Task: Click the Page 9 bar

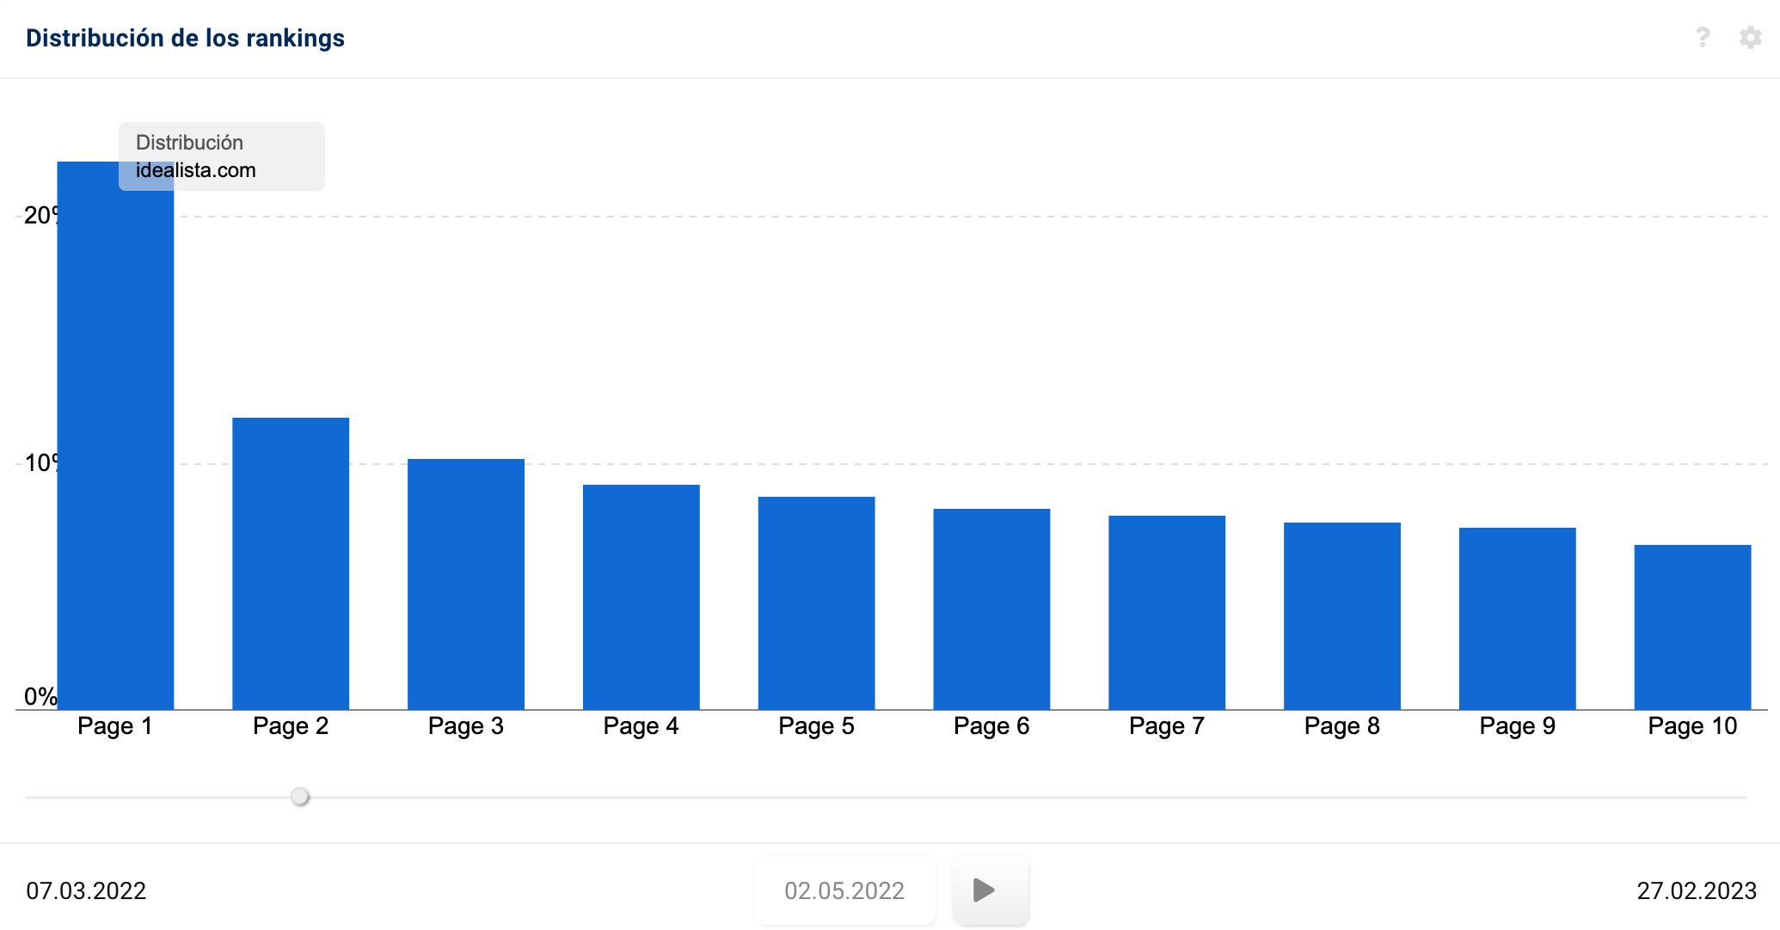Action: (1518, 618)
